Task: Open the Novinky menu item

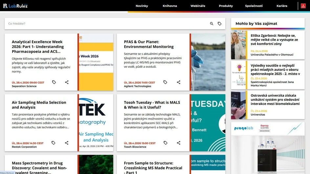Action: (x=142, y=6)
